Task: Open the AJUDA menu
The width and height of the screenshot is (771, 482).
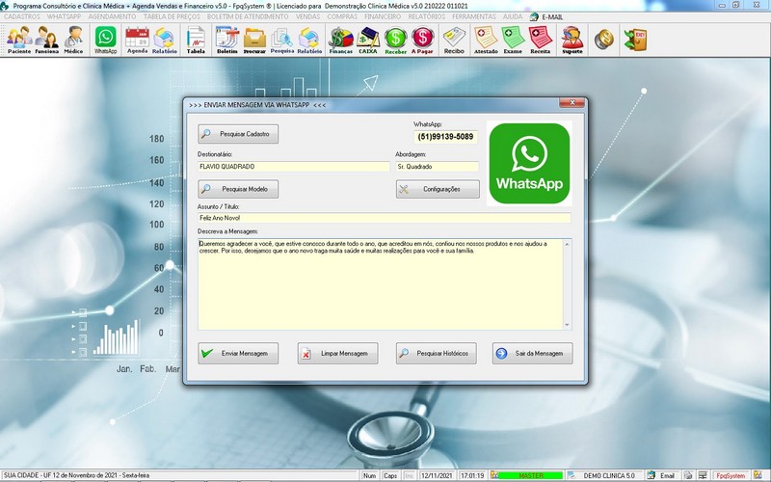Action: (513, 16)
